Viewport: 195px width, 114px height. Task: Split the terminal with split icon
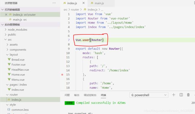click(181, 95)
